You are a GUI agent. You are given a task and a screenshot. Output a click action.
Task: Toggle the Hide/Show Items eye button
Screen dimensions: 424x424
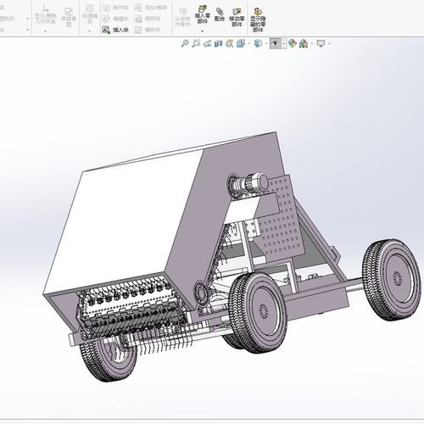pos(276,43)
